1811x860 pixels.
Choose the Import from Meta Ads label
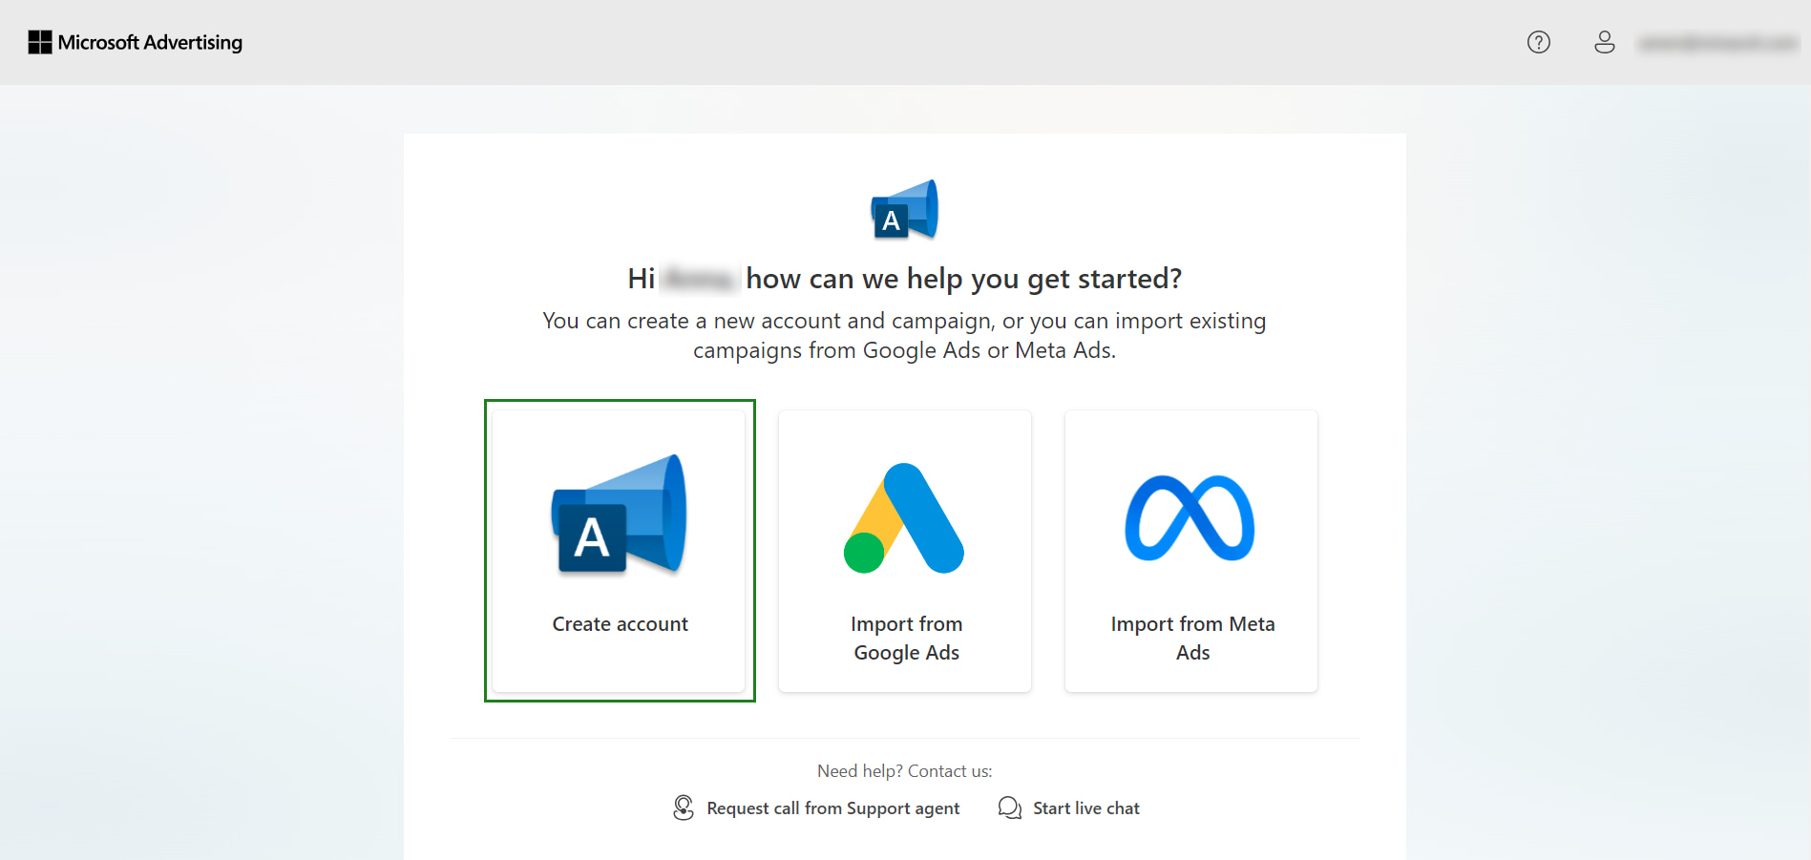[x=1192, y=638]
